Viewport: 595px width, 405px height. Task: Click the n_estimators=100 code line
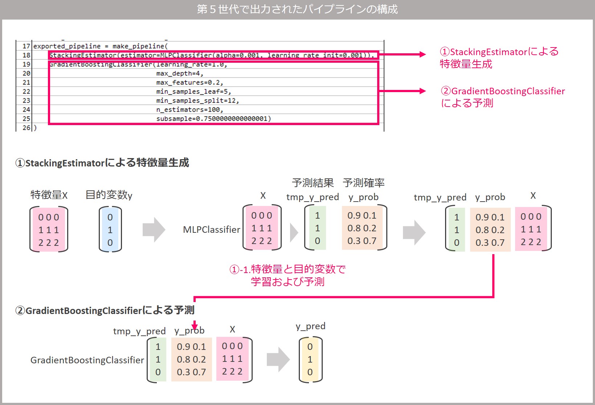[189, 109]
